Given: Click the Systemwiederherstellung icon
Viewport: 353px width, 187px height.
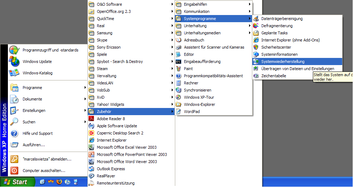Looking at the screenshot, I should (x=256, y=61).
